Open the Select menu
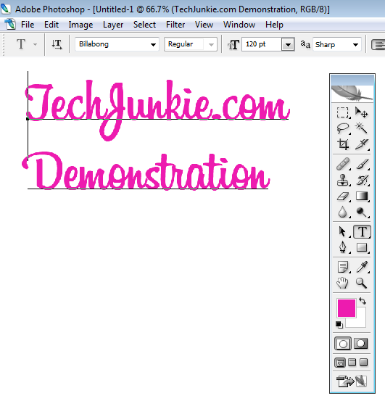The image size is (385, 401). click(144, 25)
